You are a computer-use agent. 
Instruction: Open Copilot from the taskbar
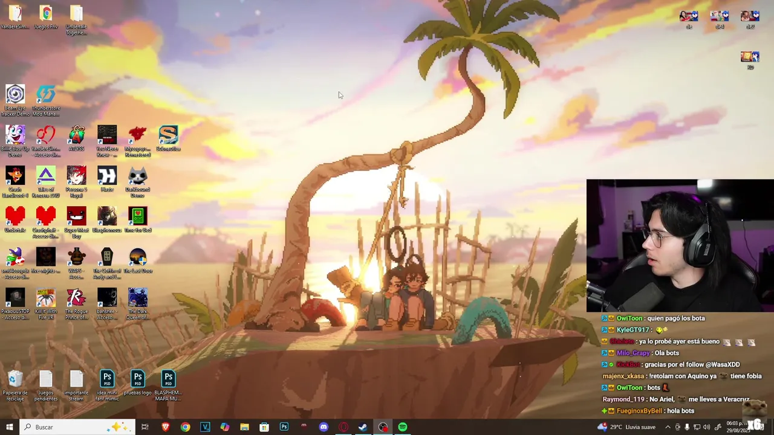click(224, 427)
